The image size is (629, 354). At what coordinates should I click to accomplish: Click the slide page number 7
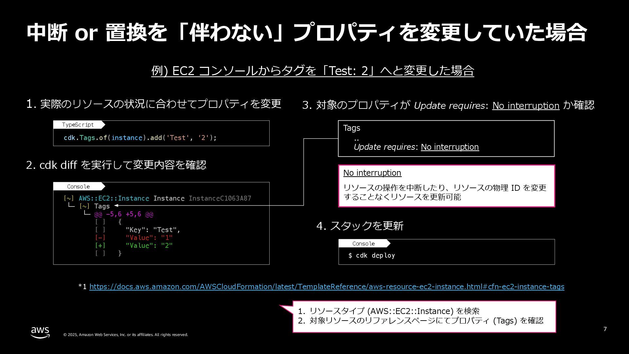605,329
